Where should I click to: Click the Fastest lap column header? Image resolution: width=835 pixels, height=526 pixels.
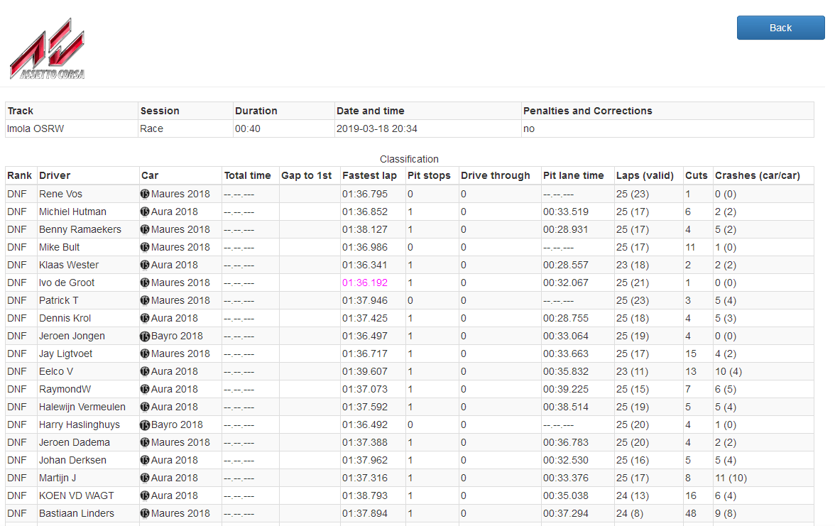[x=369, y=175]
